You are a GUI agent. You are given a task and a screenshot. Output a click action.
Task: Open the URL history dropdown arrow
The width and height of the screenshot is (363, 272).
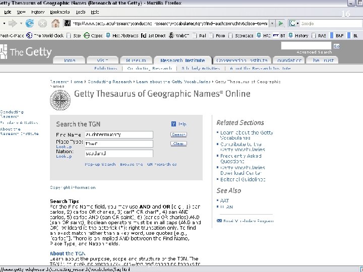click(x=272, y=23)
